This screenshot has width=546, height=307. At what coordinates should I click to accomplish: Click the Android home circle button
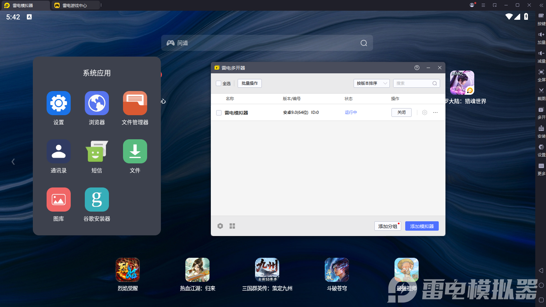click(541, 285)
